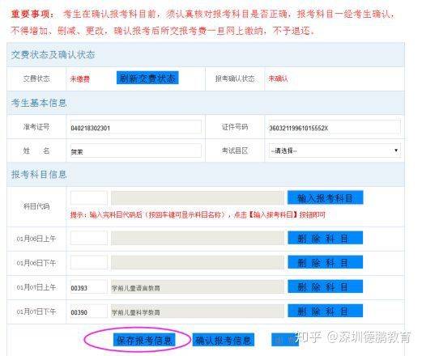
Task: Delete subject 00393 学前儿童语言教育
Action: click(x=326, y=286)
